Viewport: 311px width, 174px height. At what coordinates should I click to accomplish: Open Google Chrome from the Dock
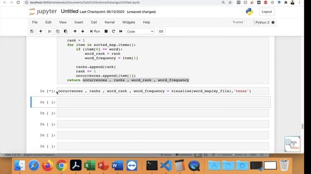tap(62, 165)
